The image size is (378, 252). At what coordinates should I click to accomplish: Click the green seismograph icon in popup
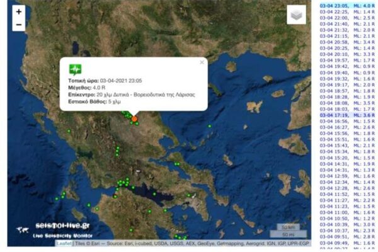(x=75, y=70)
